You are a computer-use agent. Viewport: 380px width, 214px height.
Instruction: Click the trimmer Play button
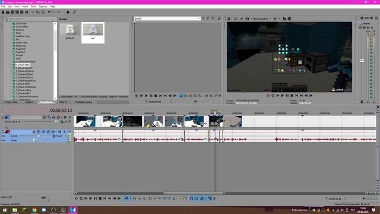(146, 96)
